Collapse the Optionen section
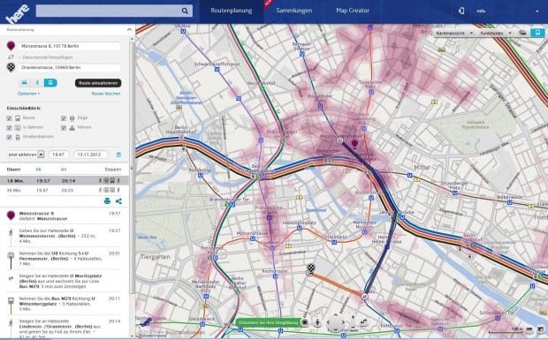The height and width of the screenshot is (340, 548). tap(28, 94)
